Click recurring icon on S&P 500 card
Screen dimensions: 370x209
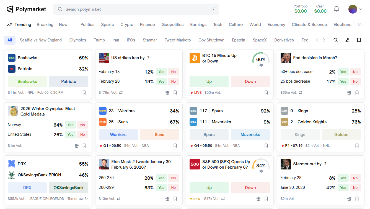click(x=223, y=199)
